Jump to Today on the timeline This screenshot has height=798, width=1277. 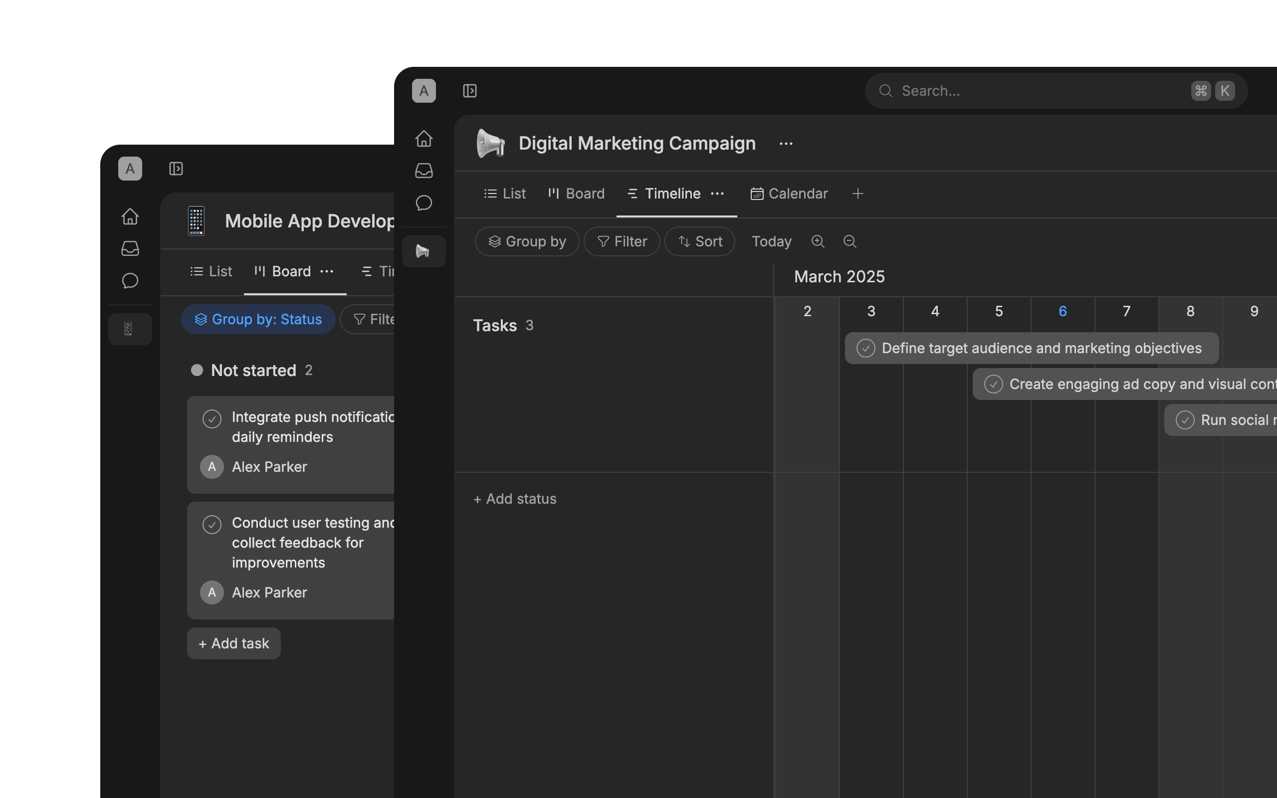point(772,241)
